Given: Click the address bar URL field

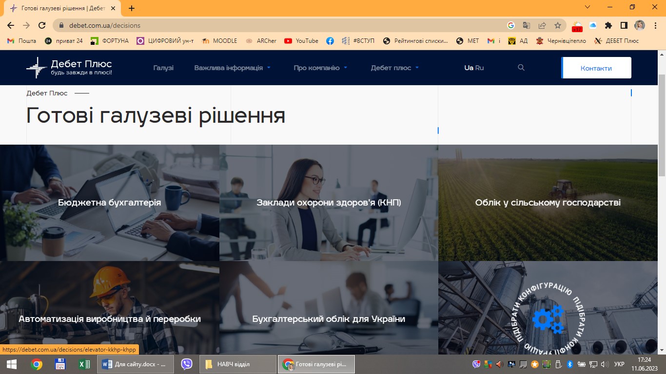Looking at the screenshot, I should [283, 25].
